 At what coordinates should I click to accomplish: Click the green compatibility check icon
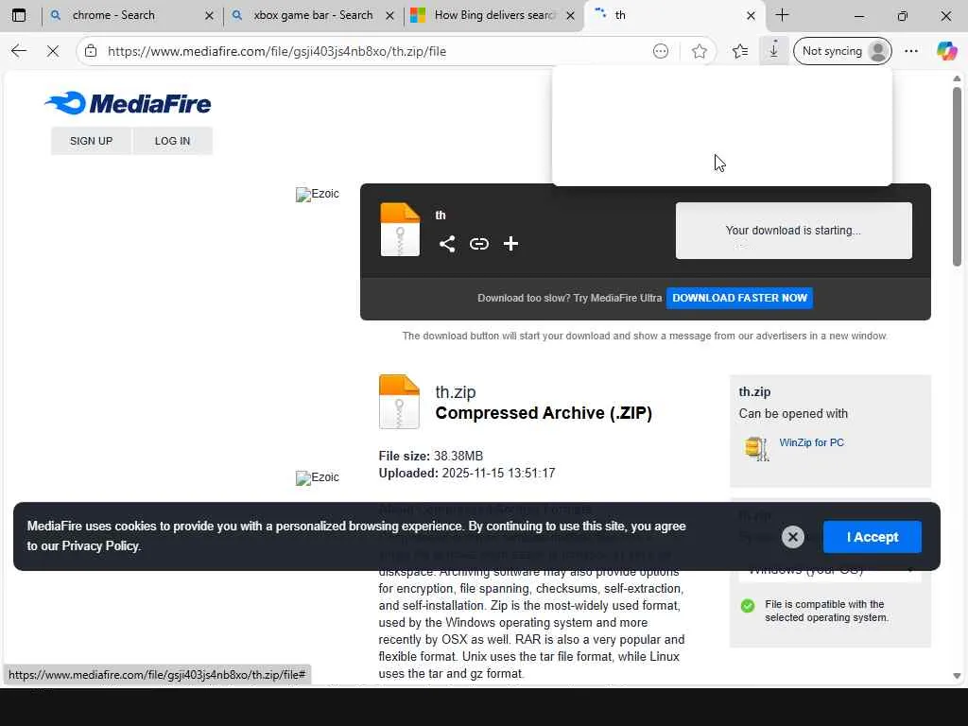[748, 606]
